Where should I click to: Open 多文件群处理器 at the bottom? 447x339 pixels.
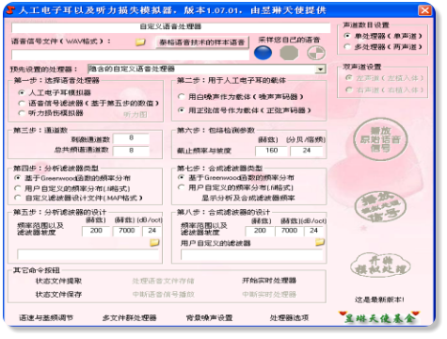point(129,317)
